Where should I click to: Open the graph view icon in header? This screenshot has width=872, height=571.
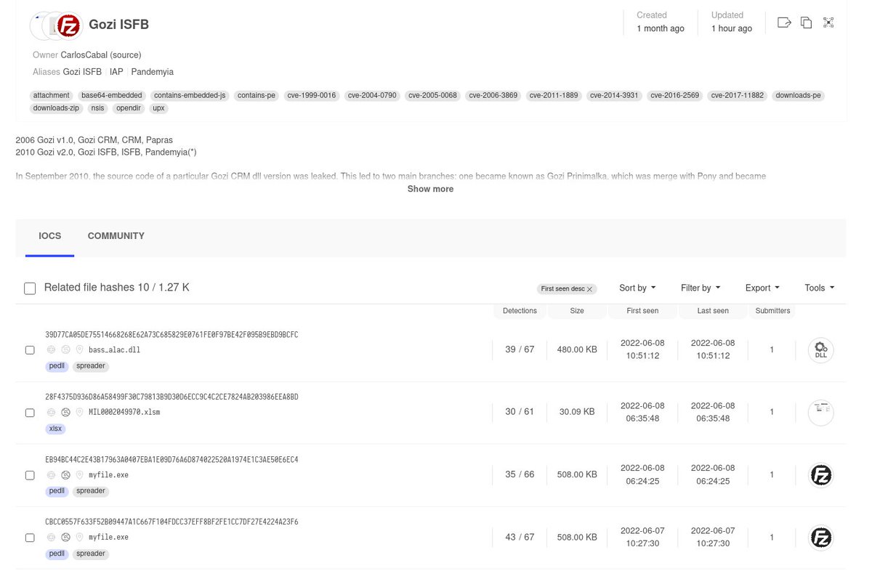click(828, 23)
